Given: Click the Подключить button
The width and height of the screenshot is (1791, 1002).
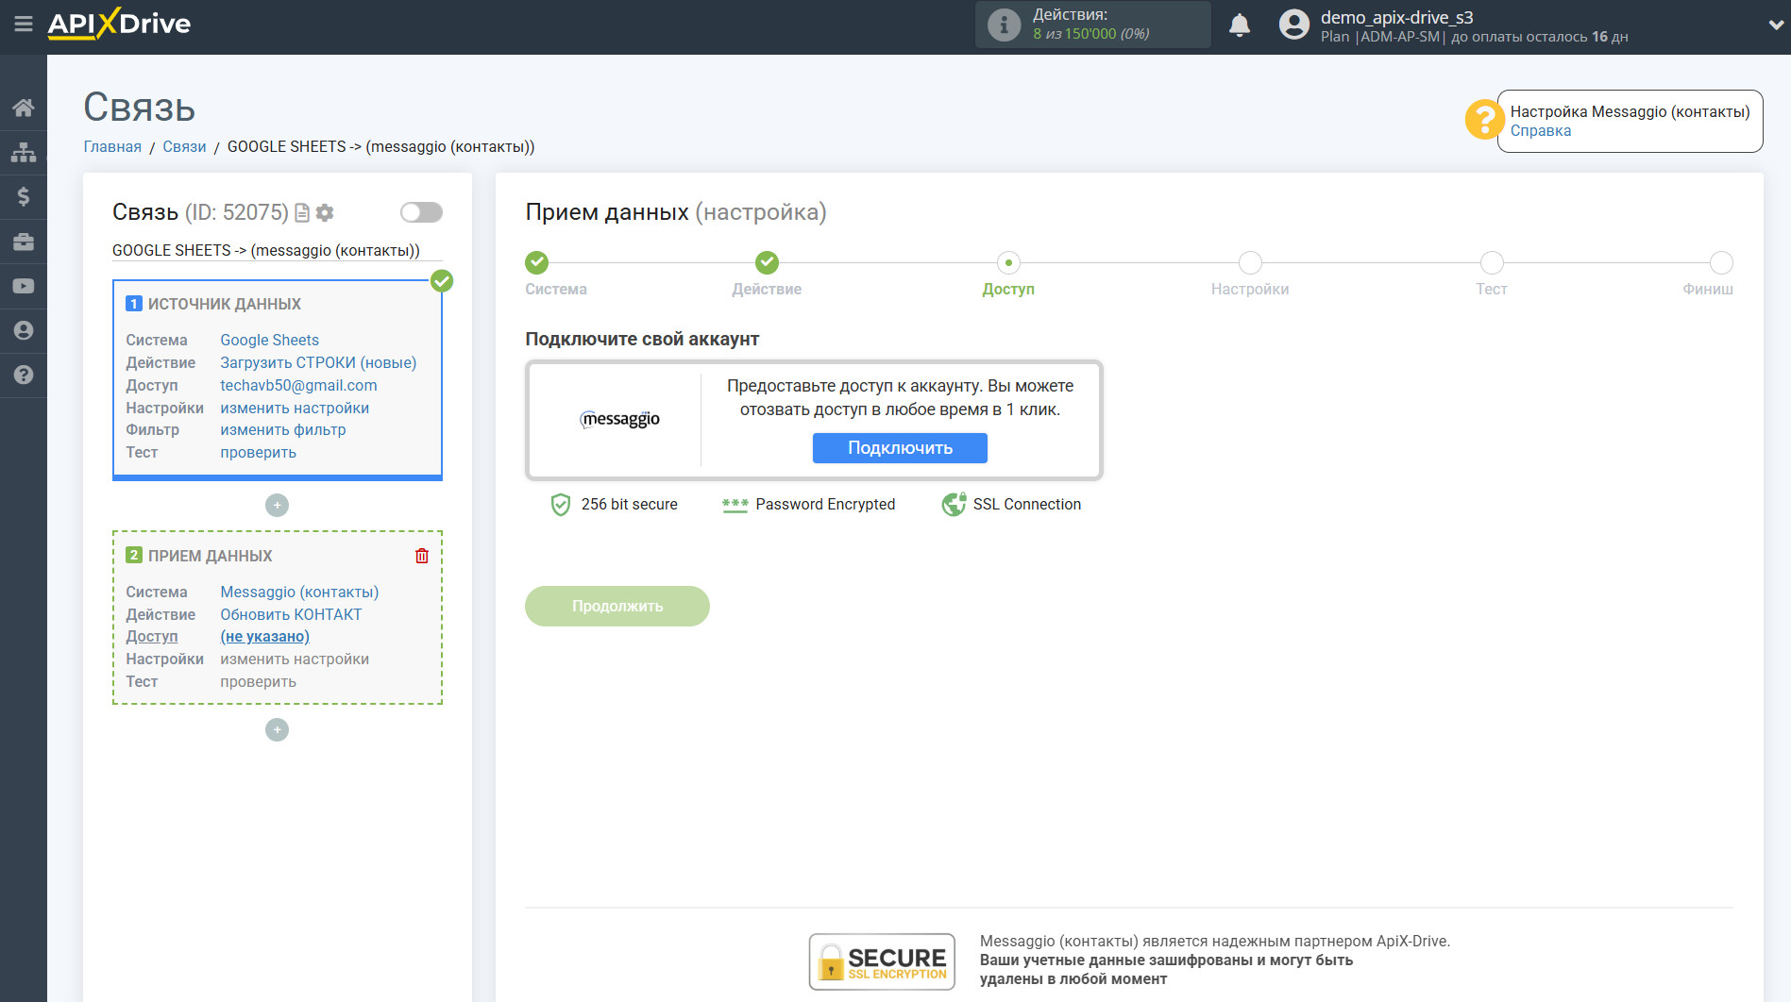Looking at the screenshot, I should 899,448.
